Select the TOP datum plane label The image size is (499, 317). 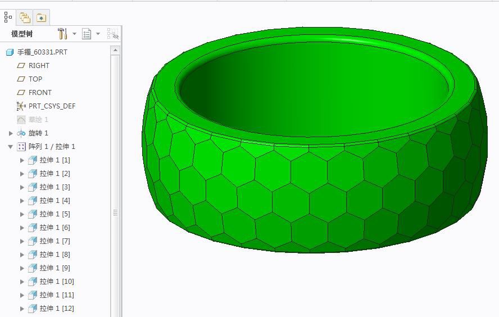coord(35,79)
